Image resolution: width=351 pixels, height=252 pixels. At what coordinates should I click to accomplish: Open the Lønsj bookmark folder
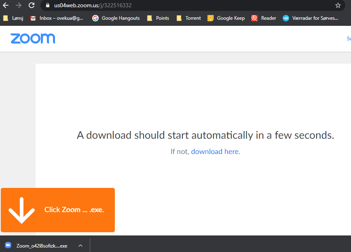coord(13,18)
